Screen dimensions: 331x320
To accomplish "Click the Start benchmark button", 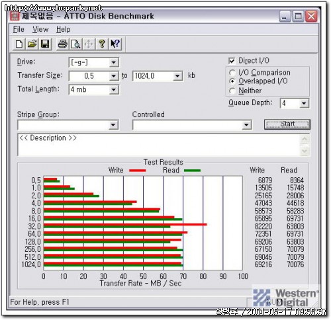I will point(287,124).
